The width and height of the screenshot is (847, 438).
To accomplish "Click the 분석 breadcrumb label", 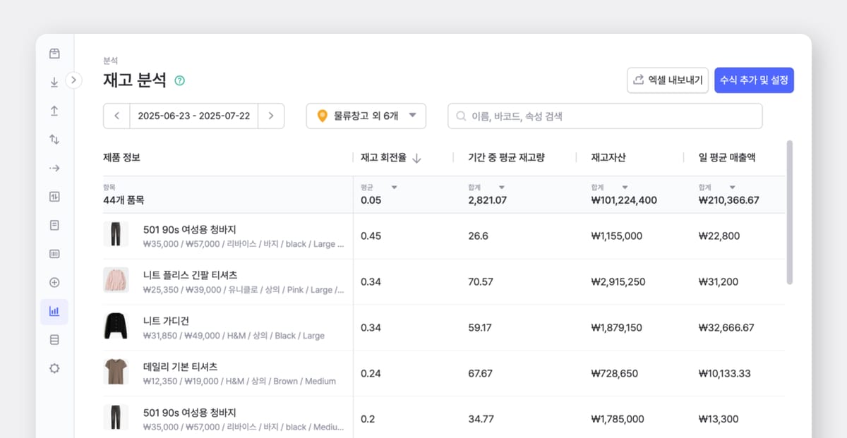I will pos(110,61).
